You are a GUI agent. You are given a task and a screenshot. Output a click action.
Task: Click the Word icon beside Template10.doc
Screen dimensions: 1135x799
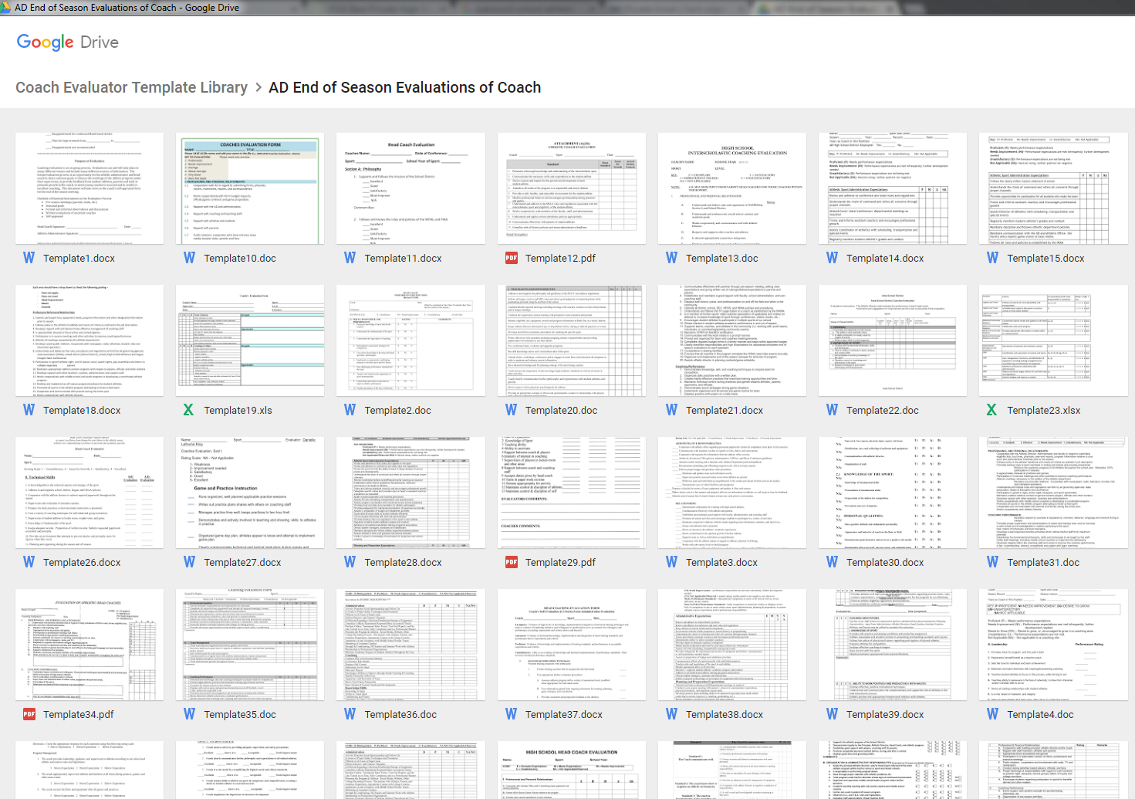pyautogui.click(x=189, y=258)
